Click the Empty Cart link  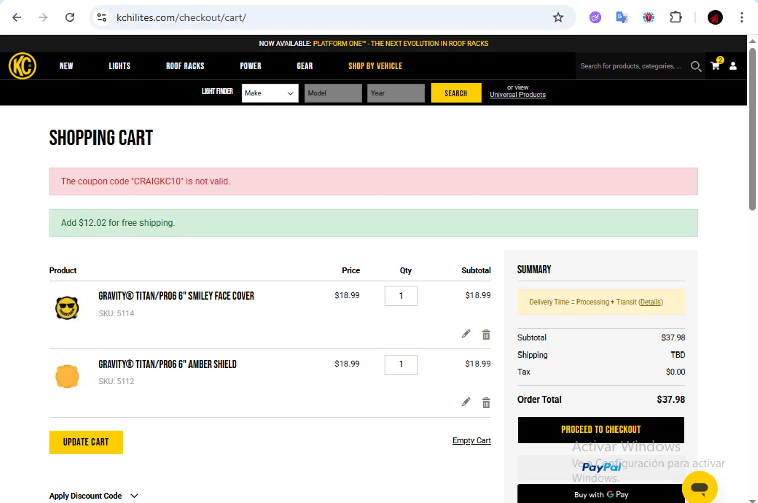pyautogui.click(x=471, y=440)
